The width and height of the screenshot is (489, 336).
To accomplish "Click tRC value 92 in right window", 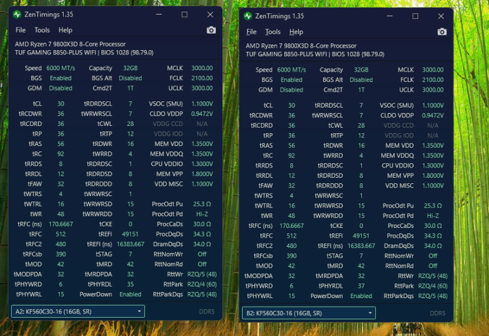I will [x=292, y=156].
